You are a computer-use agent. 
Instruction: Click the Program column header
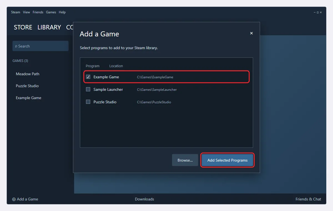click(92, 66)
